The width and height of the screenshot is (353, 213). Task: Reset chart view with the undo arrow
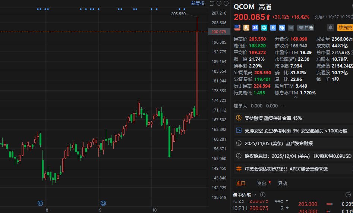[212, 3]
